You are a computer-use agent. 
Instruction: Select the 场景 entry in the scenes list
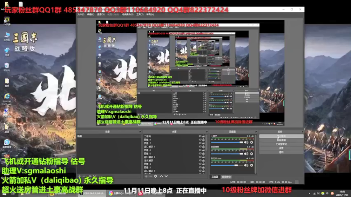click(x=108, y=136)
